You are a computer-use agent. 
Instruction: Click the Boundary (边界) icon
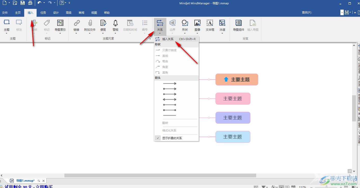pyautogui.click(x=172, y=23)
